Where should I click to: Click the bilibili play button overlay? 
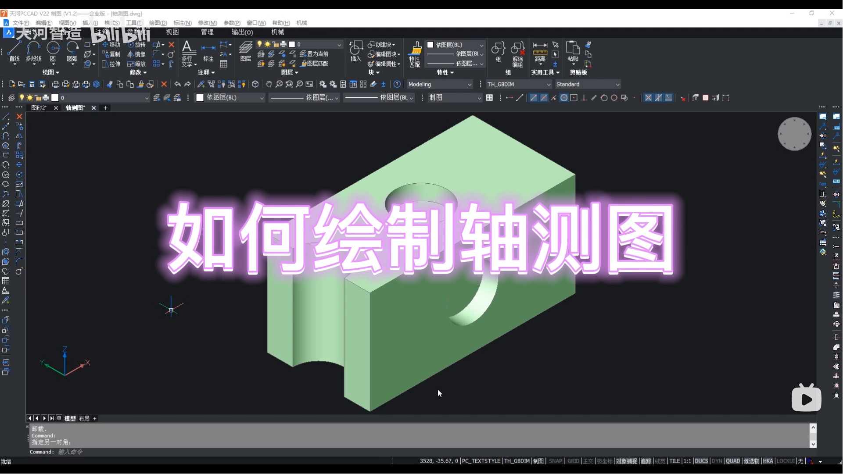click(807, 398)
